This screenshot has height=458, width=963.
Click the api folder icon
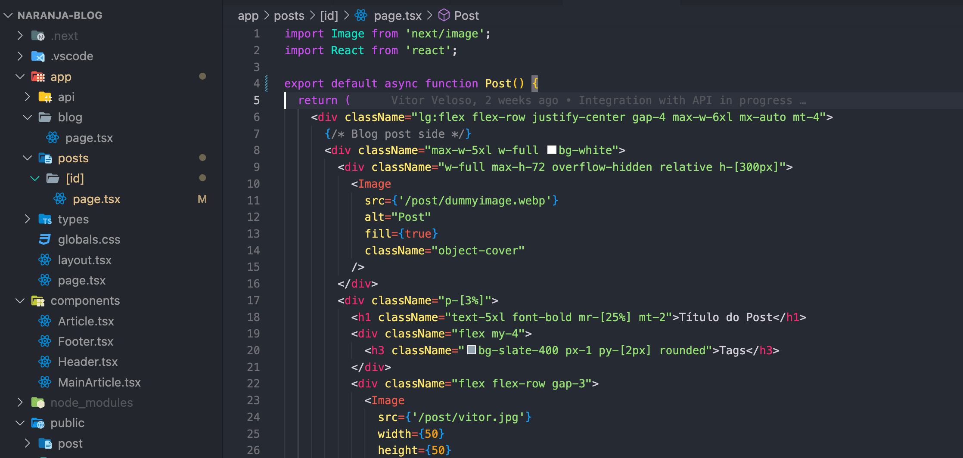pos(45,97)
